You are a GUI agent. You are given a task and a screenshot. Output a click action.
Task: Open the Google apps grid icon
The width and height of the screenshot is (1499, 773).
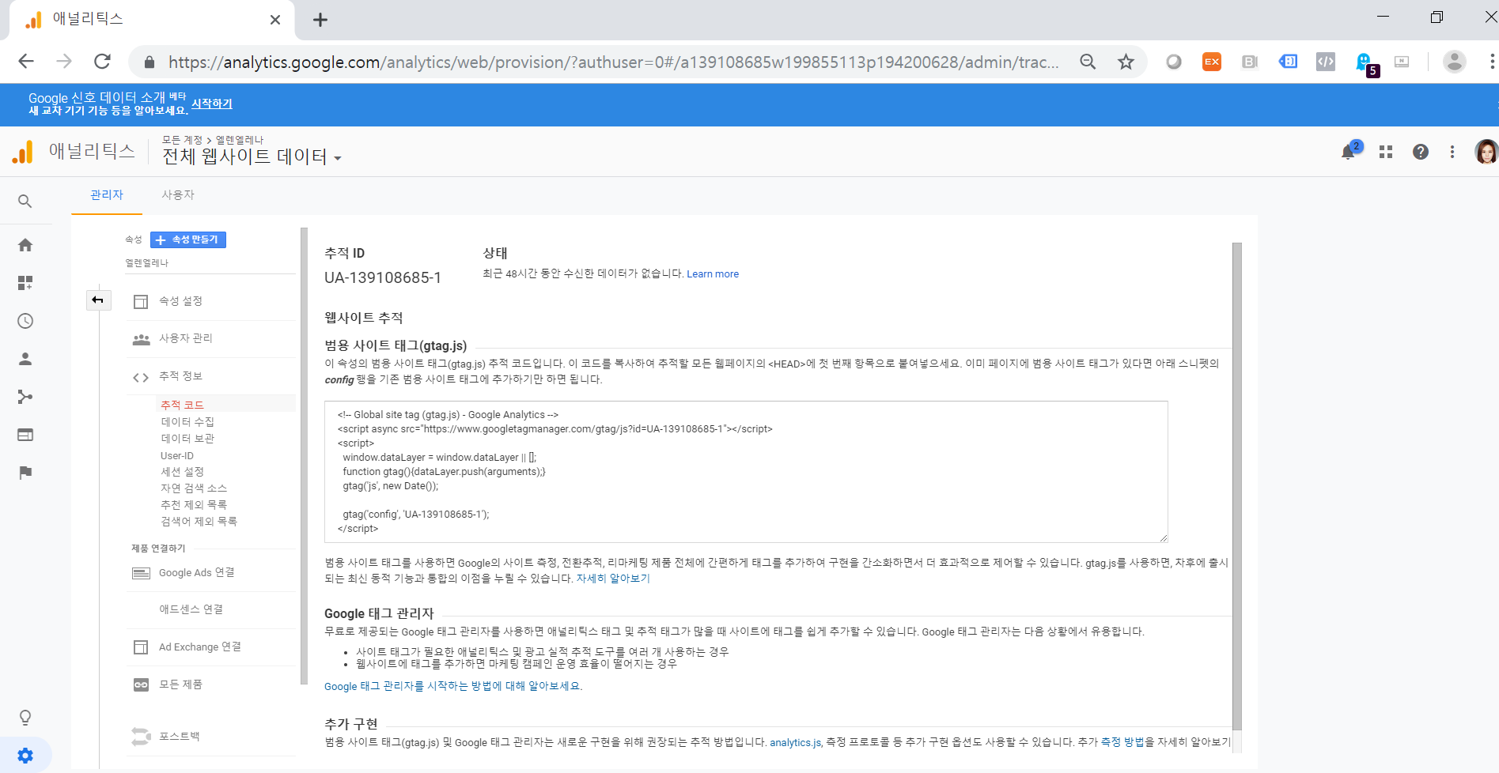[x=1386, y=152]
